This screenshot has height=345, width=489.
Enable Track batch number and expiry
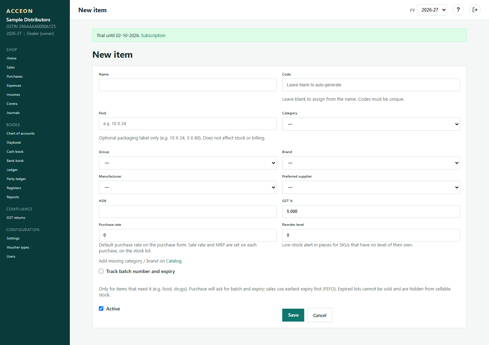pyautogui.click(x=101, y=271)
